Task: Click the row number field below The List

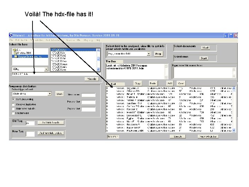Action: pos(113,136)
